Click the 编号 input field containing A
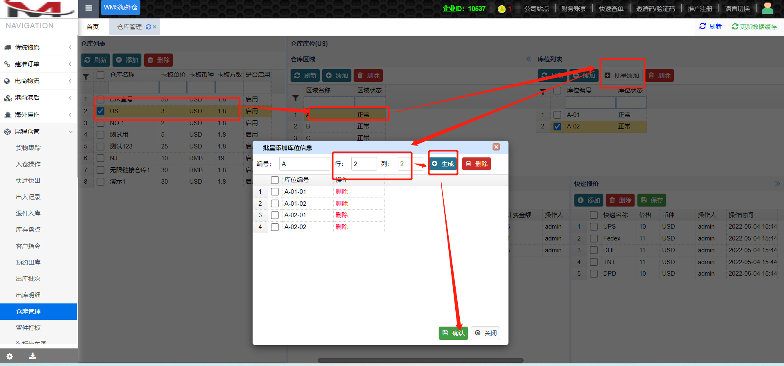Viewport: 784px width, 366px height. tap(305, 164)
